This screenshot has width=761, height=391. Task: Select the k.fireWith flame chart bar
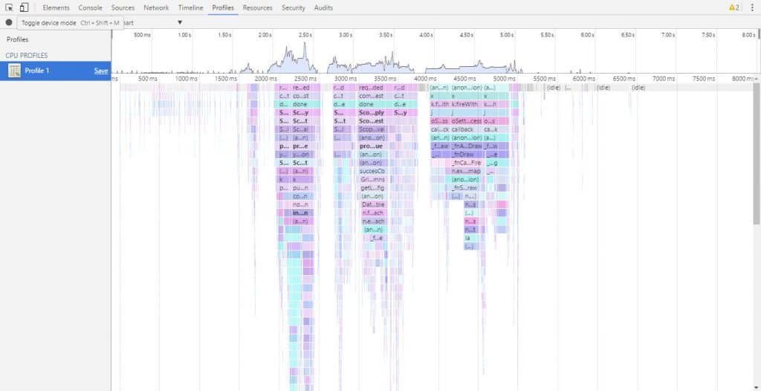pos(464,104)
